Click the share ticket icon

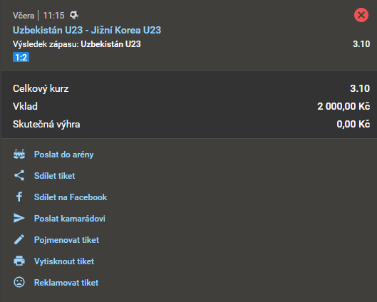point(19,175)
